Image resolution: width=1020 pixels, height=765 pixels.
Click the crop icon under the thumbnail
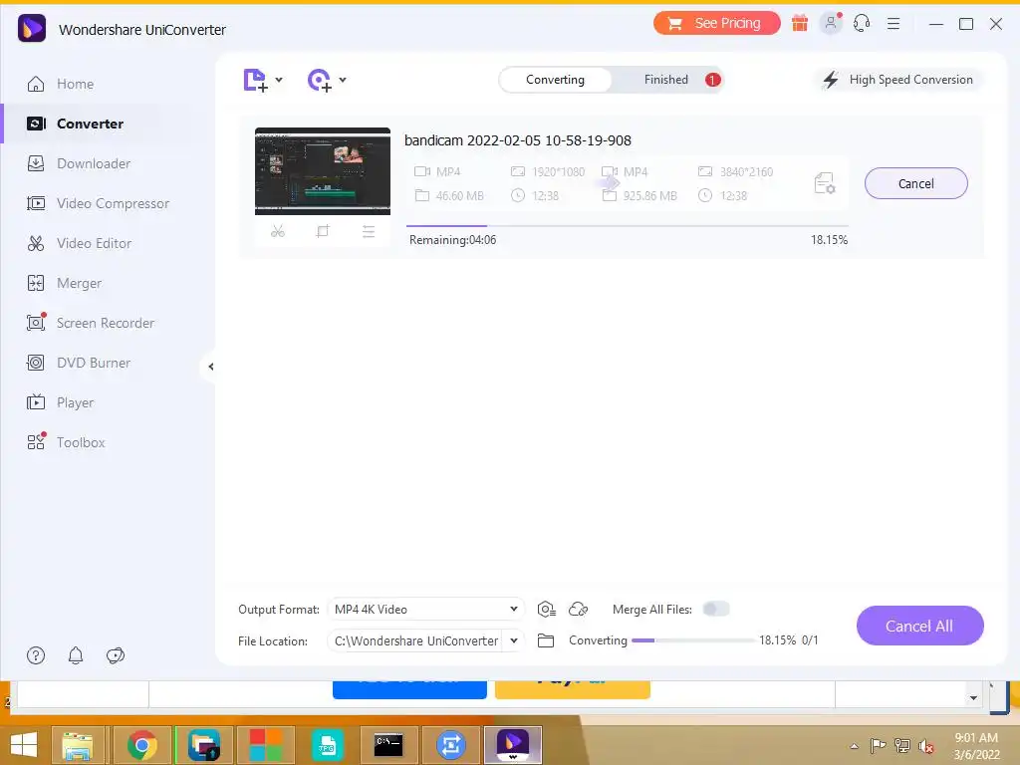pos(323,231)
